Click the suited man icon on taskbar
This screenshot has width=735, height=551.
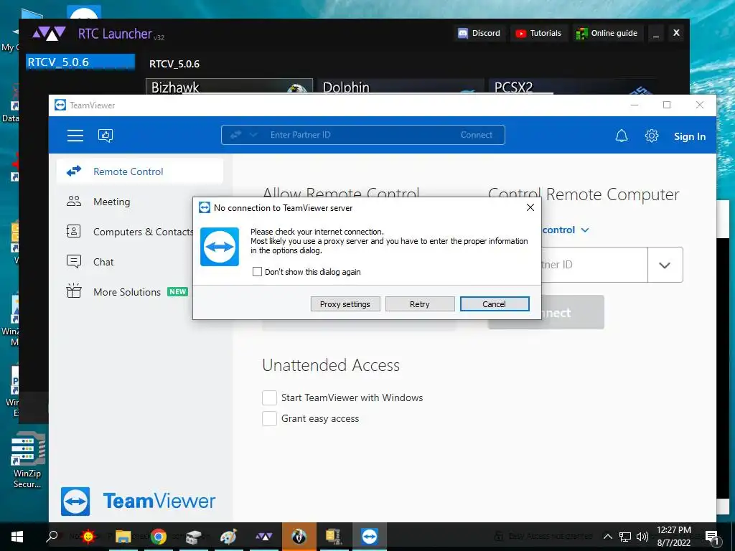pos(299,537)
